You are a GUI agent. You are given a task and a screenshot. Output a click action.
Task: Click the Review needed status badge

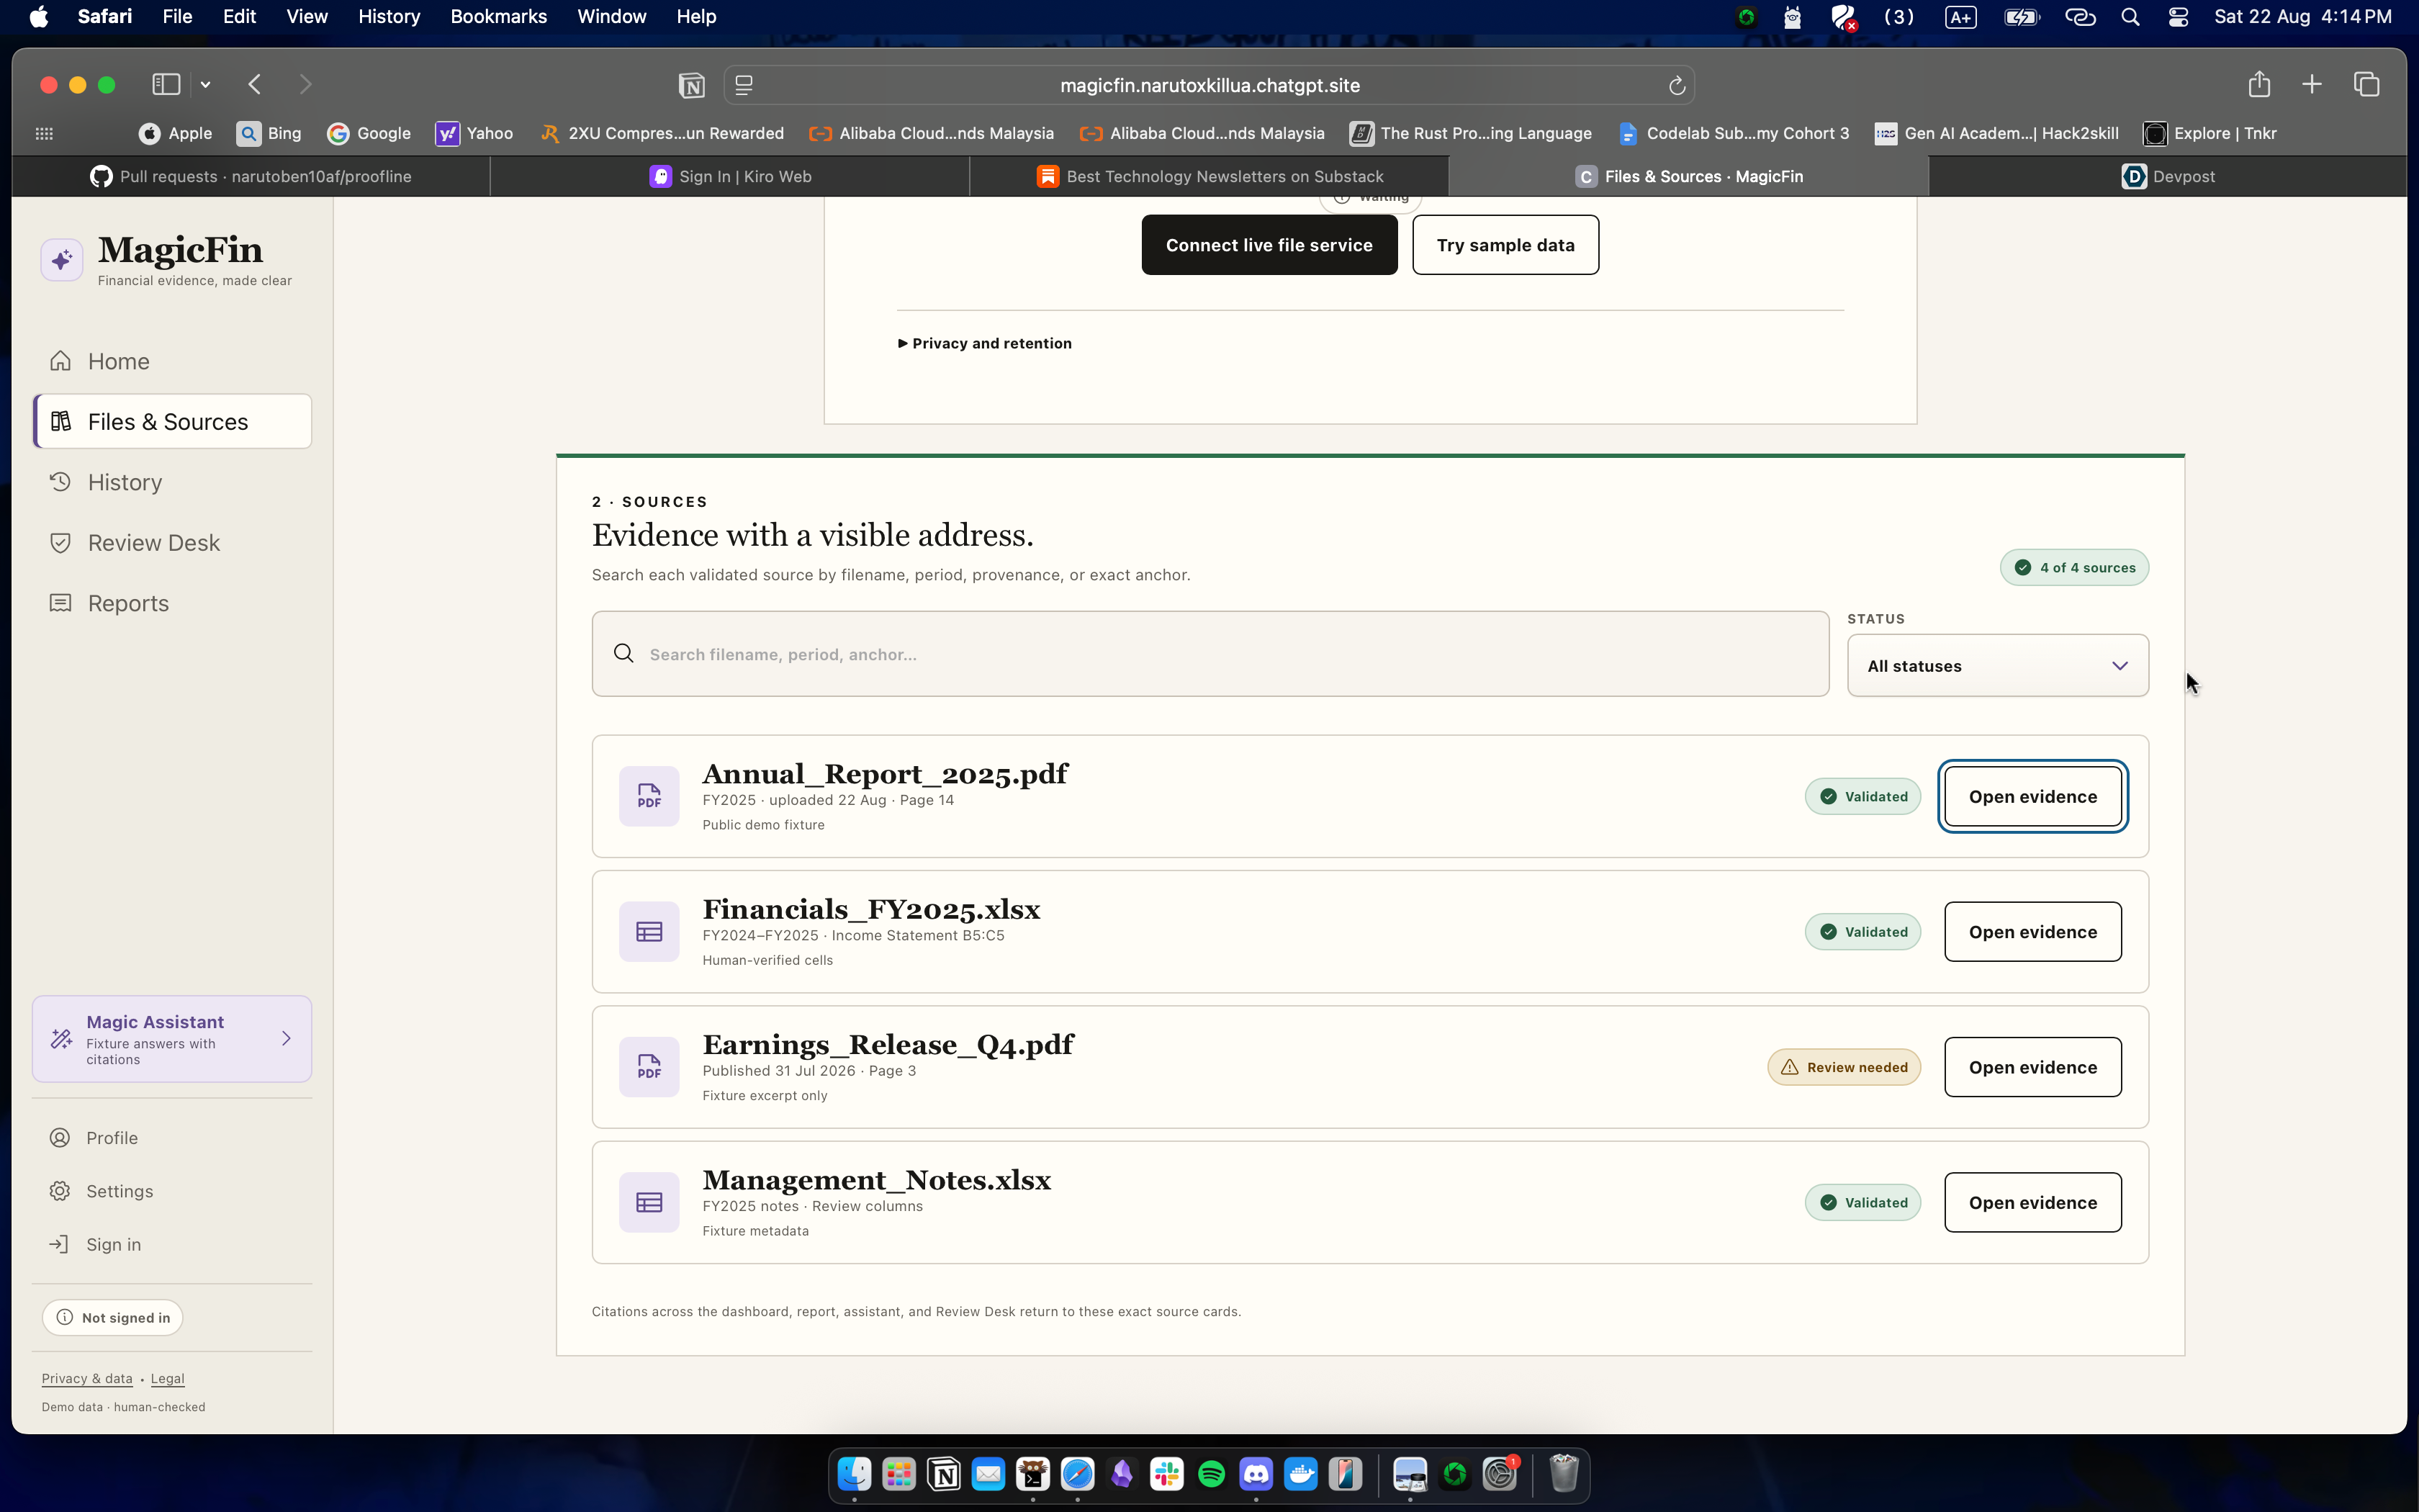1843,1067
